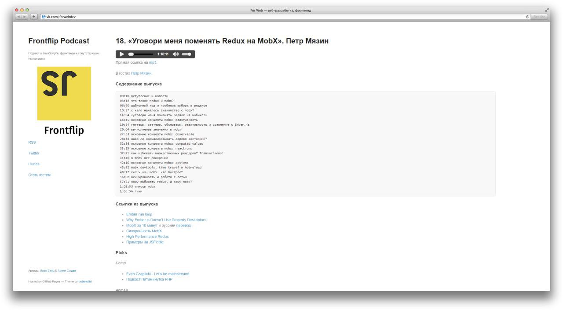Open the High Performance Redux link
Image resolution: width=563 pixels, height=310 pixels.
pyautogui.click(x=147, y=237)
